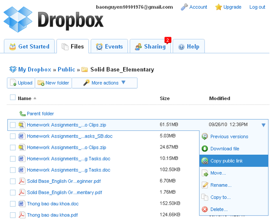Click the Copy public link globe icon

205,161
